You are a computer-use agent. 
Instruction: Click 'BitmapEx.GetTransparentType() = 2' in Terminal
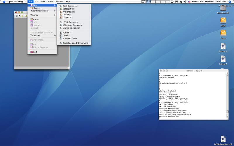click(173, 83)
